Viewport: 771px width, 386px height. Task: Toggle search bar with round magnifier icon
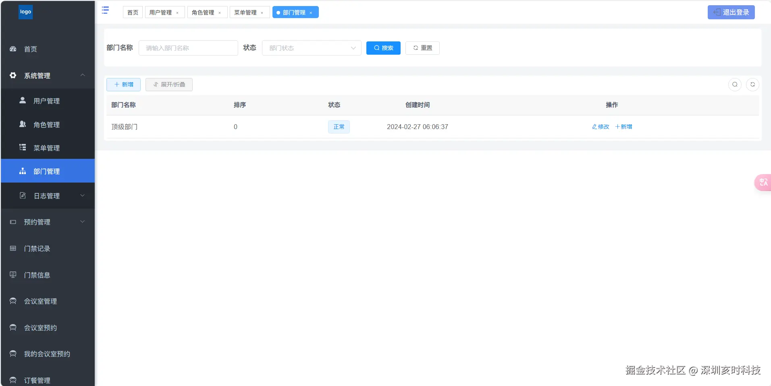(735, 84)
